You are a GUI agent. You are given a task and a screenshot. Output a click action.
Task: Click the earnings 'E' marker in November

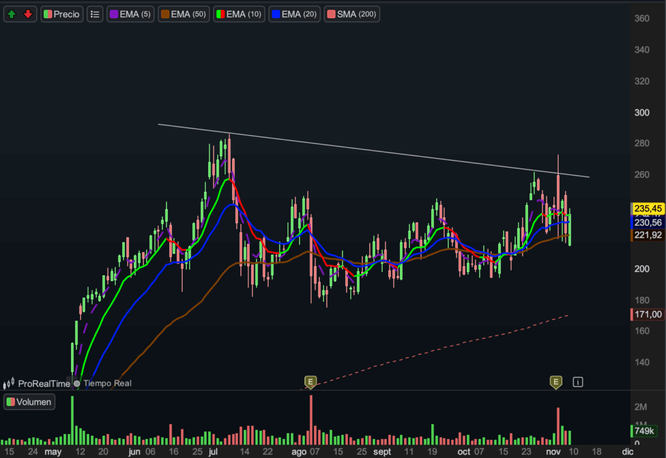tap(555, 382)
